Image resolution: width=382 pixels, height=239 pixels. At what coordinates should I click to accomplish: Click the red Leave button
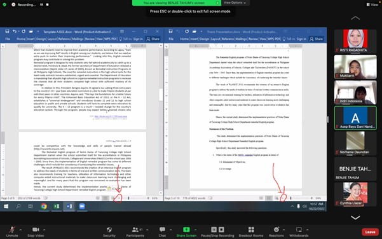click(370, 232)
